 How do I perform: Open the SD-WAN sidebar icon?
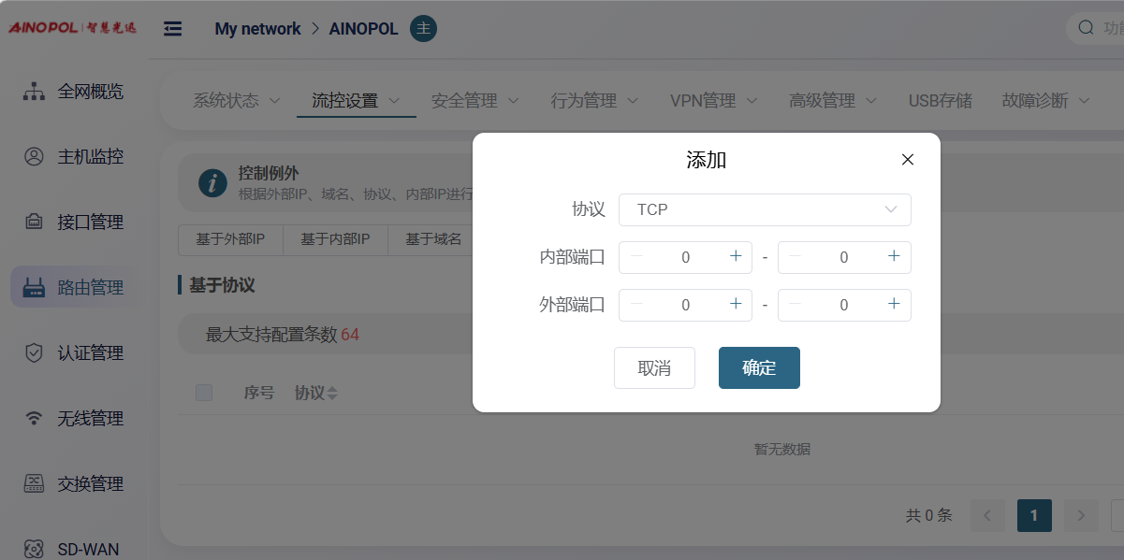tap(35, 549)
